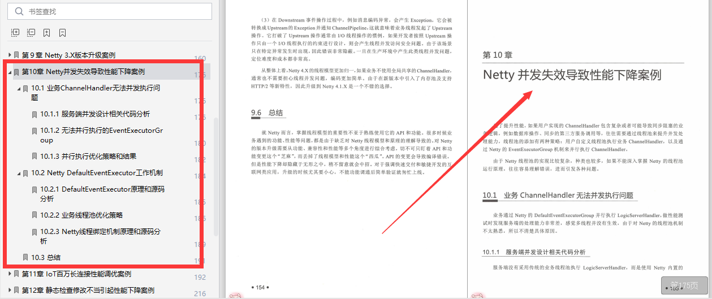
Task: Open bookmark 10.2.1 DefaultEventExecutor原理和源码分析
Action: [x=102, y=194]
